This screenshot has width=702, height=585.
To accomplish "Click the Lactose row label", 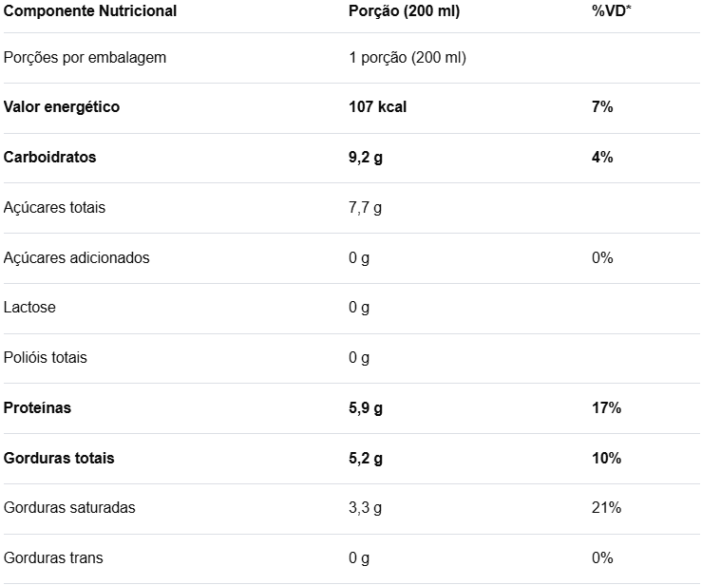I will [29, 308].
